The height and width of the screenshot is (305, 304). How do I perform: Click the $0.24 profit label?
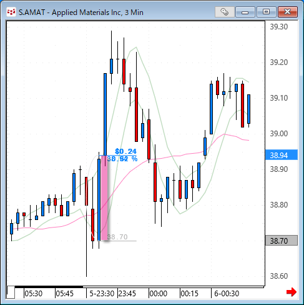coord(125,151)
